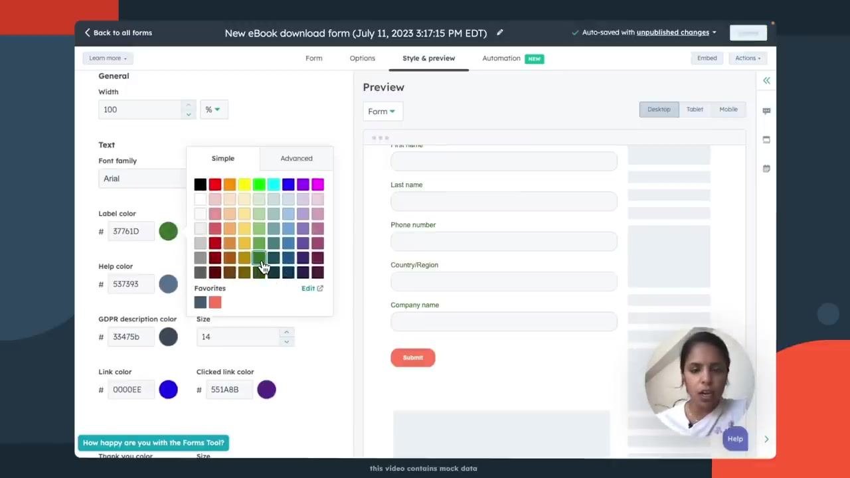Image resolution: width=850 pixels, height=478 pixels.
Task: Click the Embed button
Action: (x=707, y=58)
